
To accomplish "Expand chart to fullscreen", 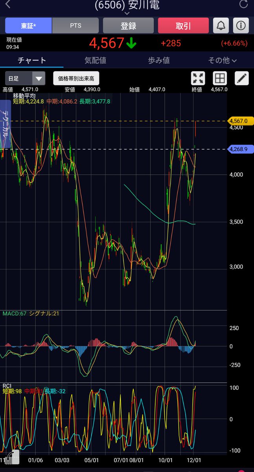I will click(x=198, y=78).
